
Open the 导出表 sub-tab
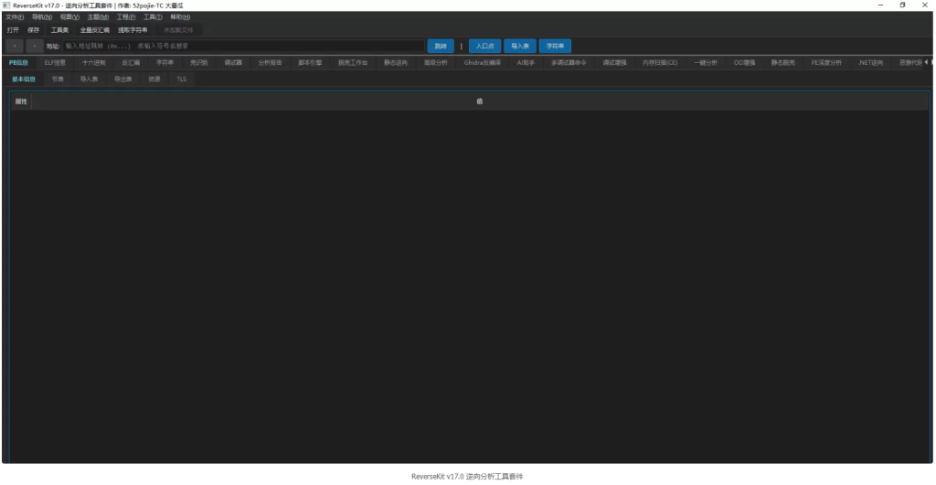pyautogui.click(x=123, y=79)
